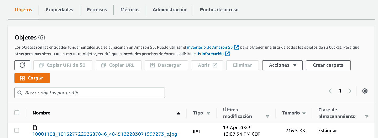Click the magnifier icon in the search box
This screenshot has height=138, width=378.
coord(20,93)
